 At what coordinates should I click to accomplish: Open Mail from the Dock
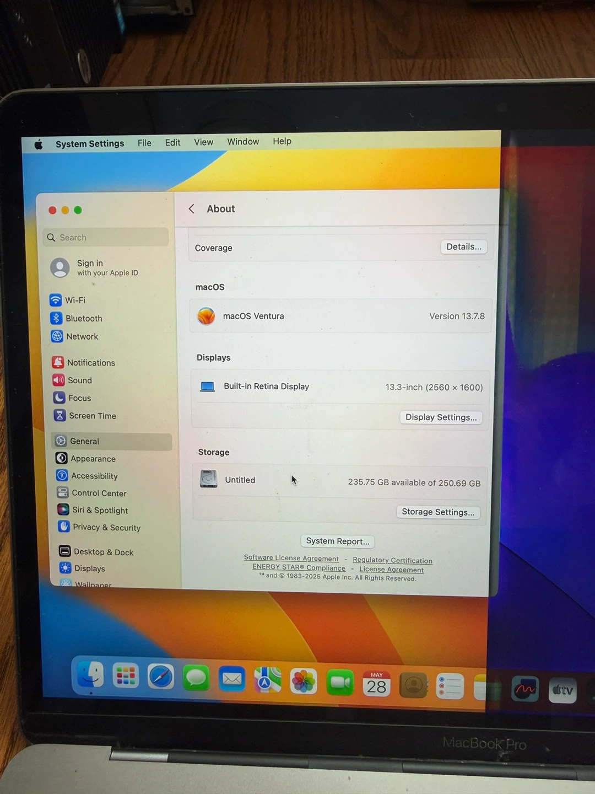point(232,679)
